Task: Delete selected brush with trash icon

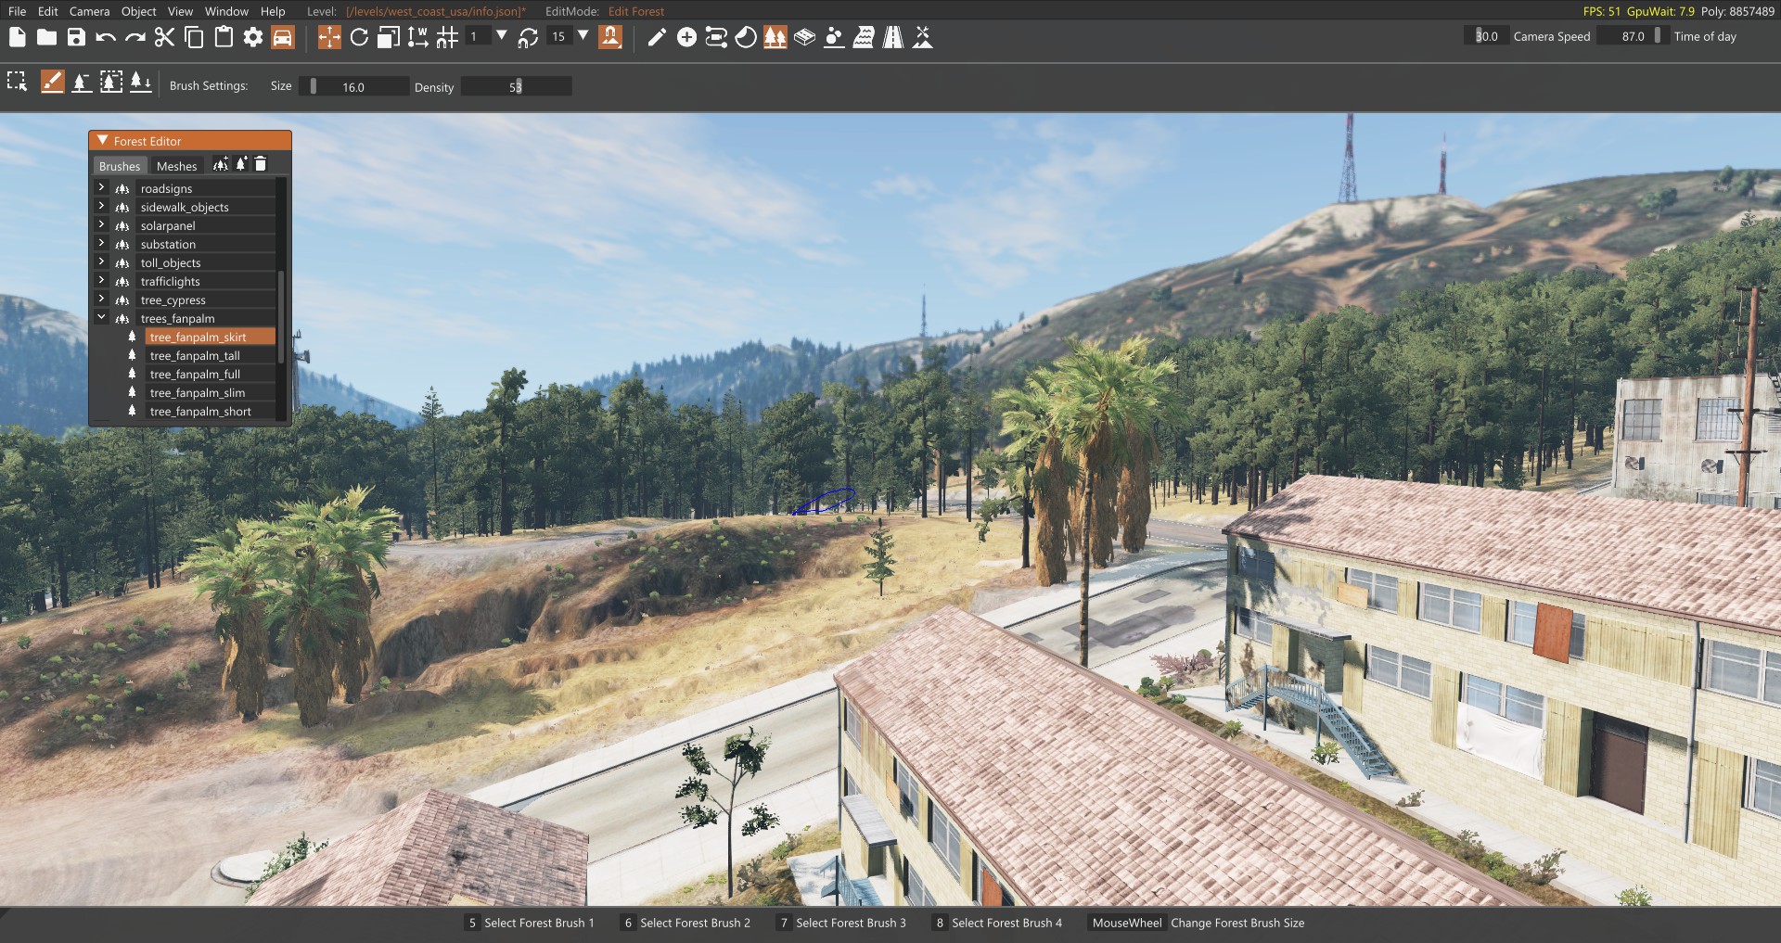Action: coord(261,164)
